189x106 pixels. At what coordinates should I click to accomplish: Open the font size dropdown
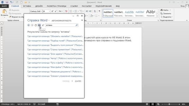coord(49,11)
